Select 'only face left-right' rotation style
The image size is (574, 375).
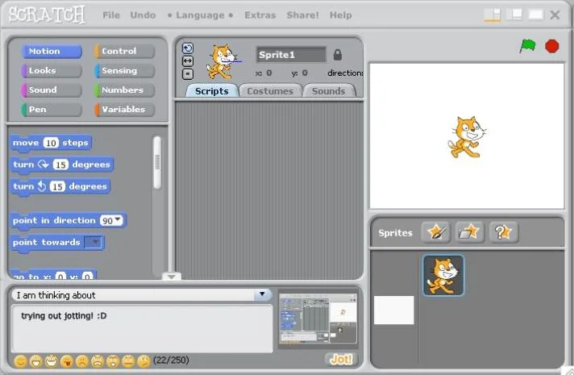[188, 61]
